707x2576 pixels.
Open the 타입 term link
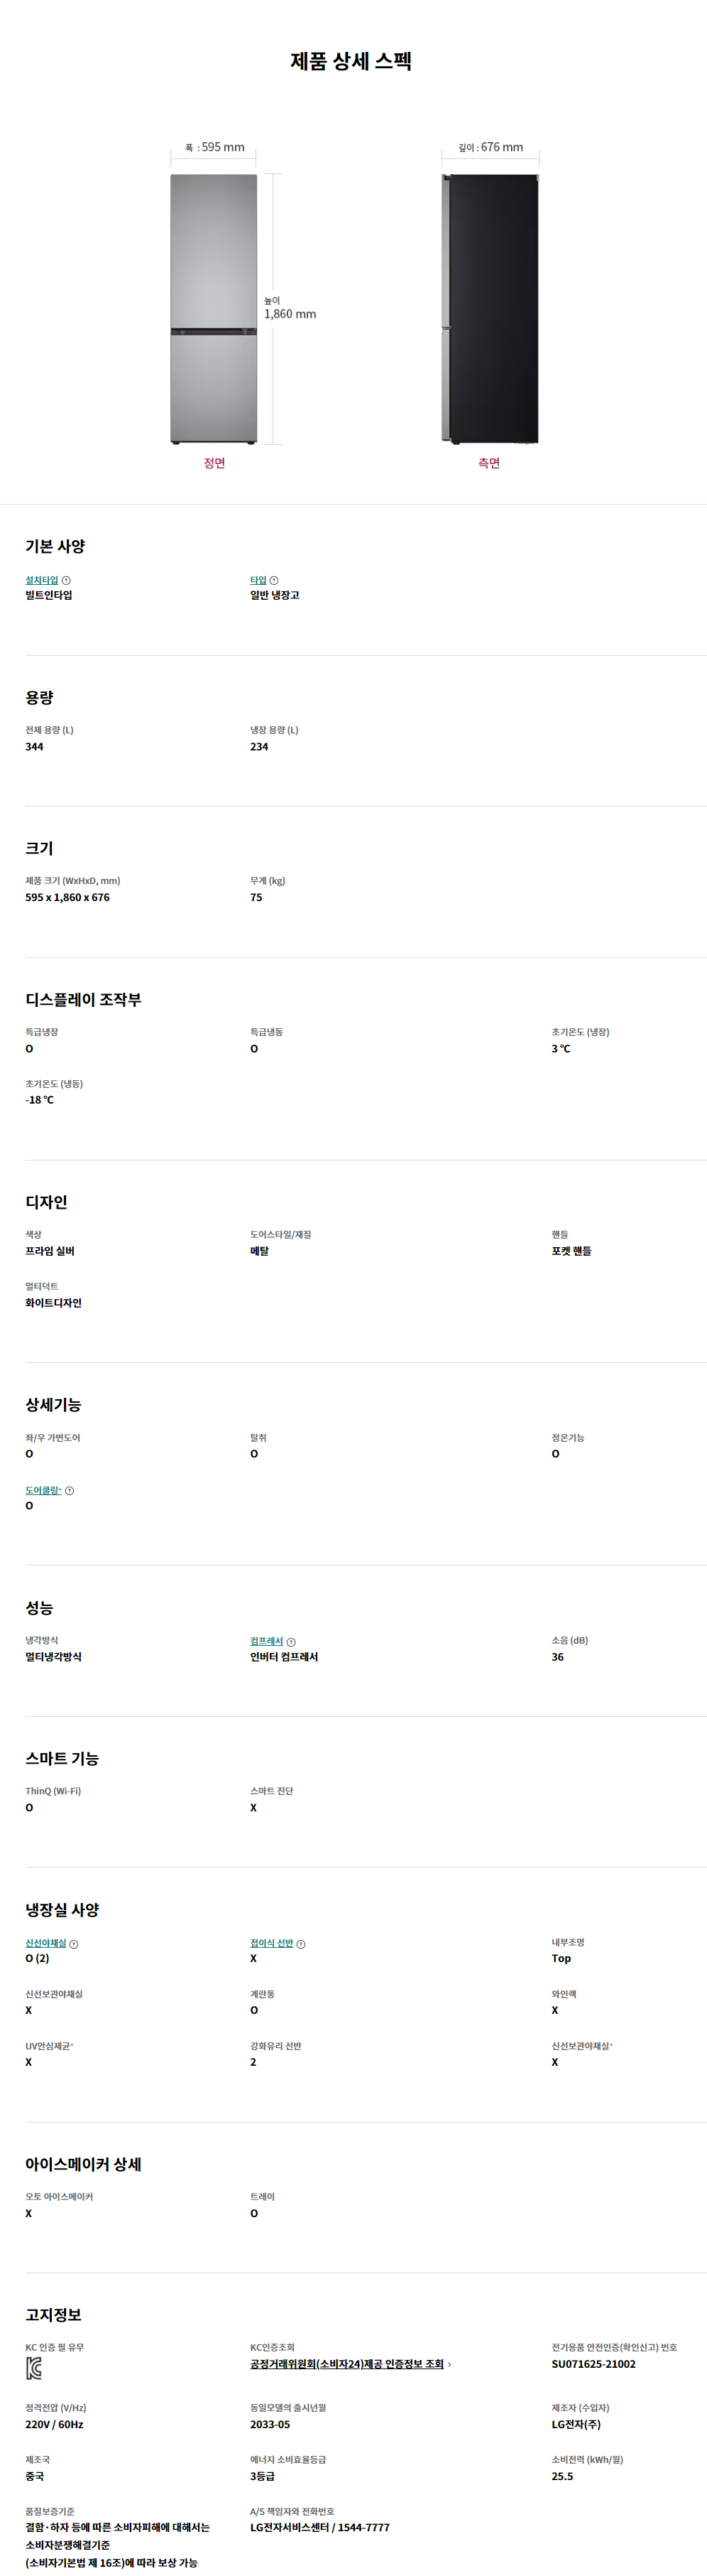[258, 580]
